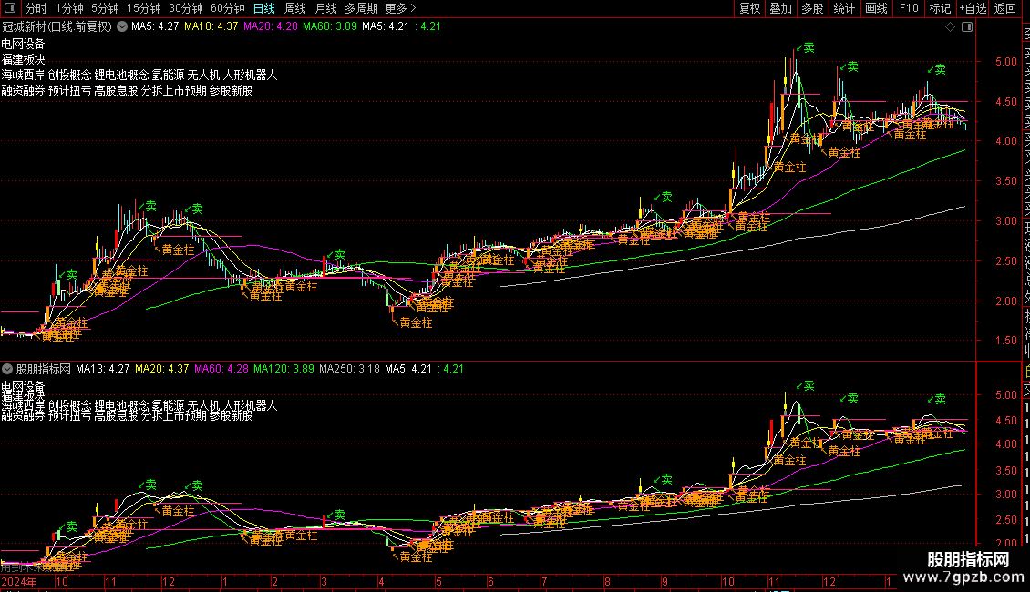Click the diamond icon in main chart header

pyautogui.click(x=950, y=27)
